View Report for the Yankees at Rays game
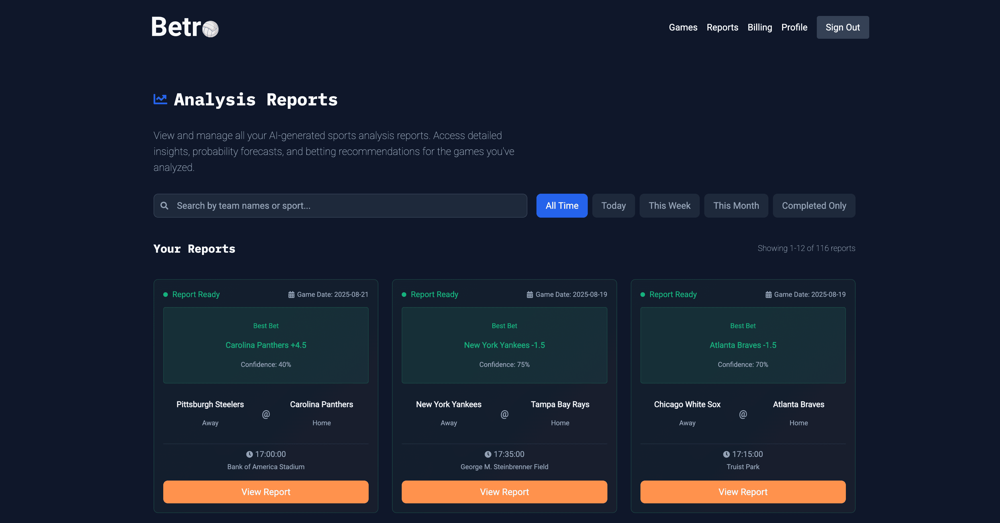The height and width of the screenshot is (523, 1000). [504, 492]
